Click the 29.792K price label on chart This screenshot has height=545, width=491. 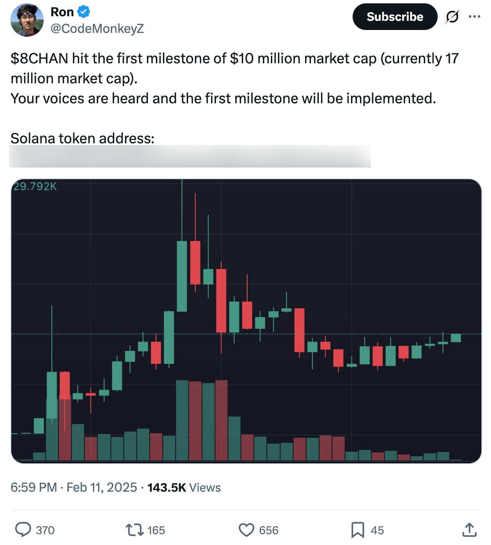[x=35, y=186]
